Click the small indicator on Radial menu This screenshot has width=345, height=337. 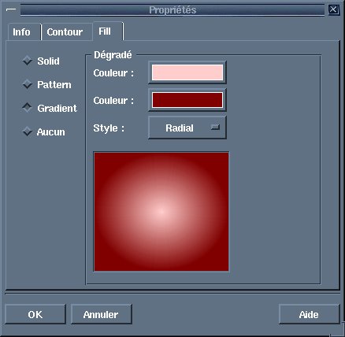pyautogui.click(x=215, y=127)
